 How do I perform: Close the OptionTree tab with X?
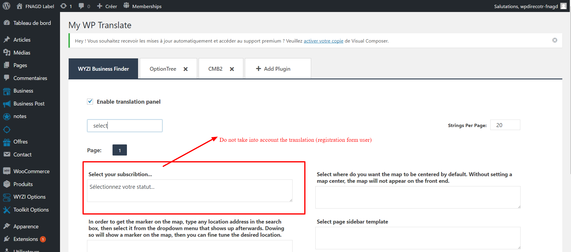186,69
